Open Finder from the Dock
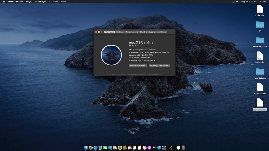 pos(86,148)
